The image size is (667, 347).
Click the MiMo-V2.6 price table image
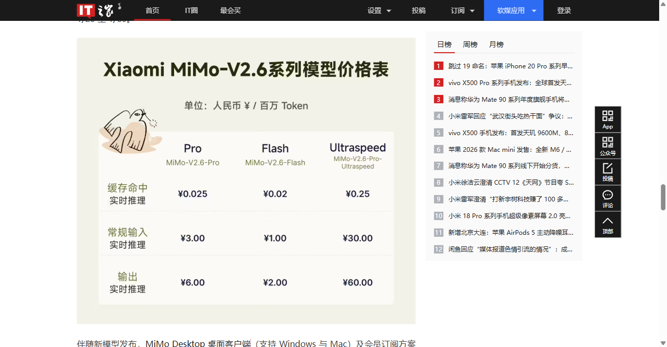[246, 181]
